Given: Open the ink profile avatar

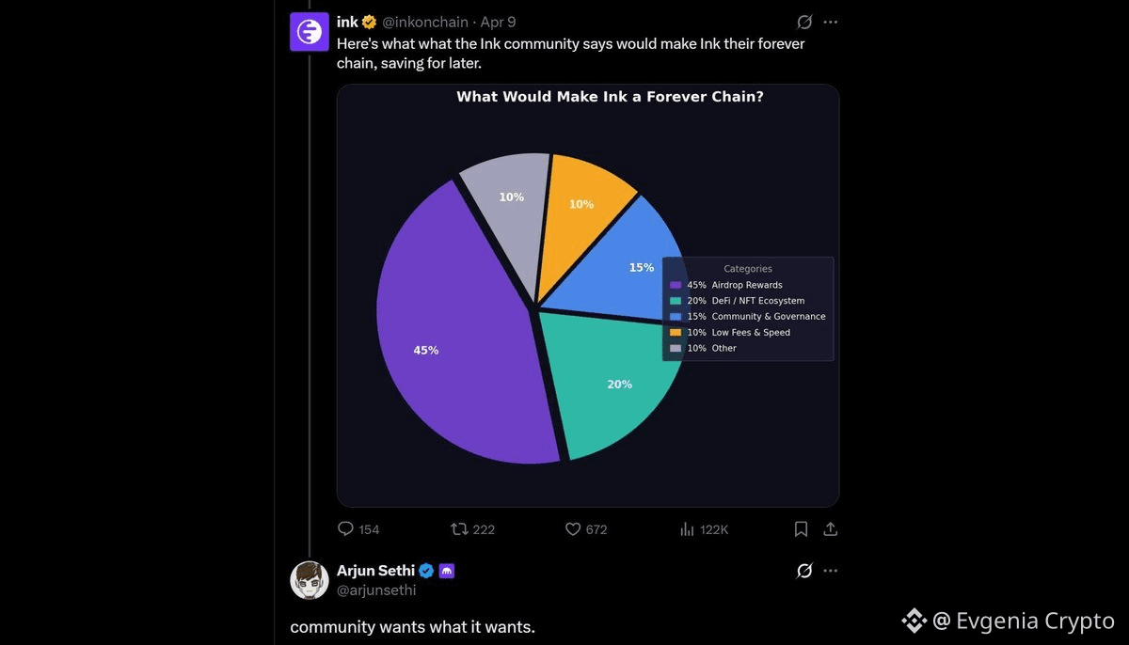Looking at the screenshot, I should [x=310, y=32].
